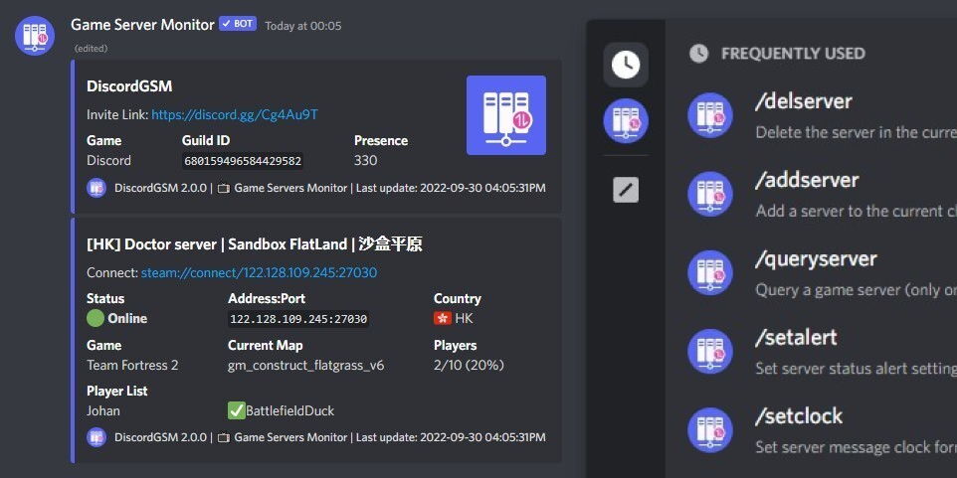Click the /addserver command bot icon
957x478 pixels.
[x=710, y=194]
